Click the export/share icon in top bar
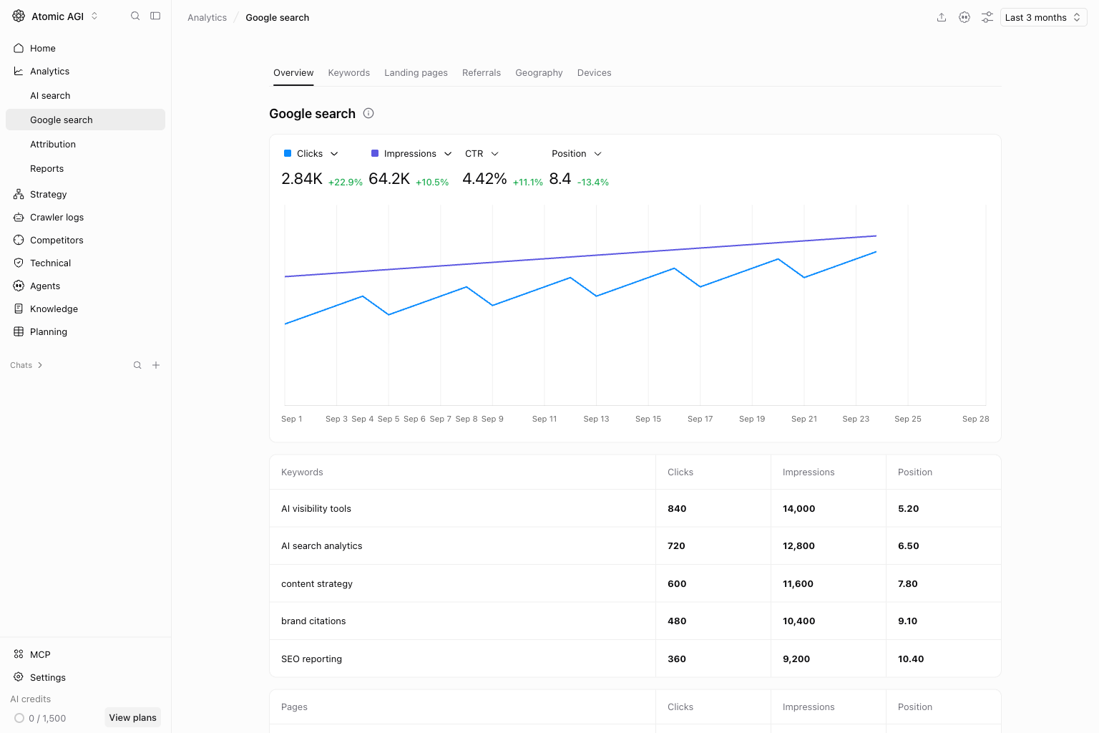This screenshot has width=1099, height=733. pyautogui.click(x=942, y=17)
